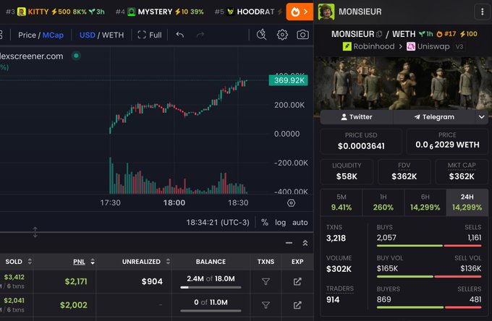
Task: Open the chart clock 18:34:21 (UTC-3) timezone menu
Action: [218, 222]
